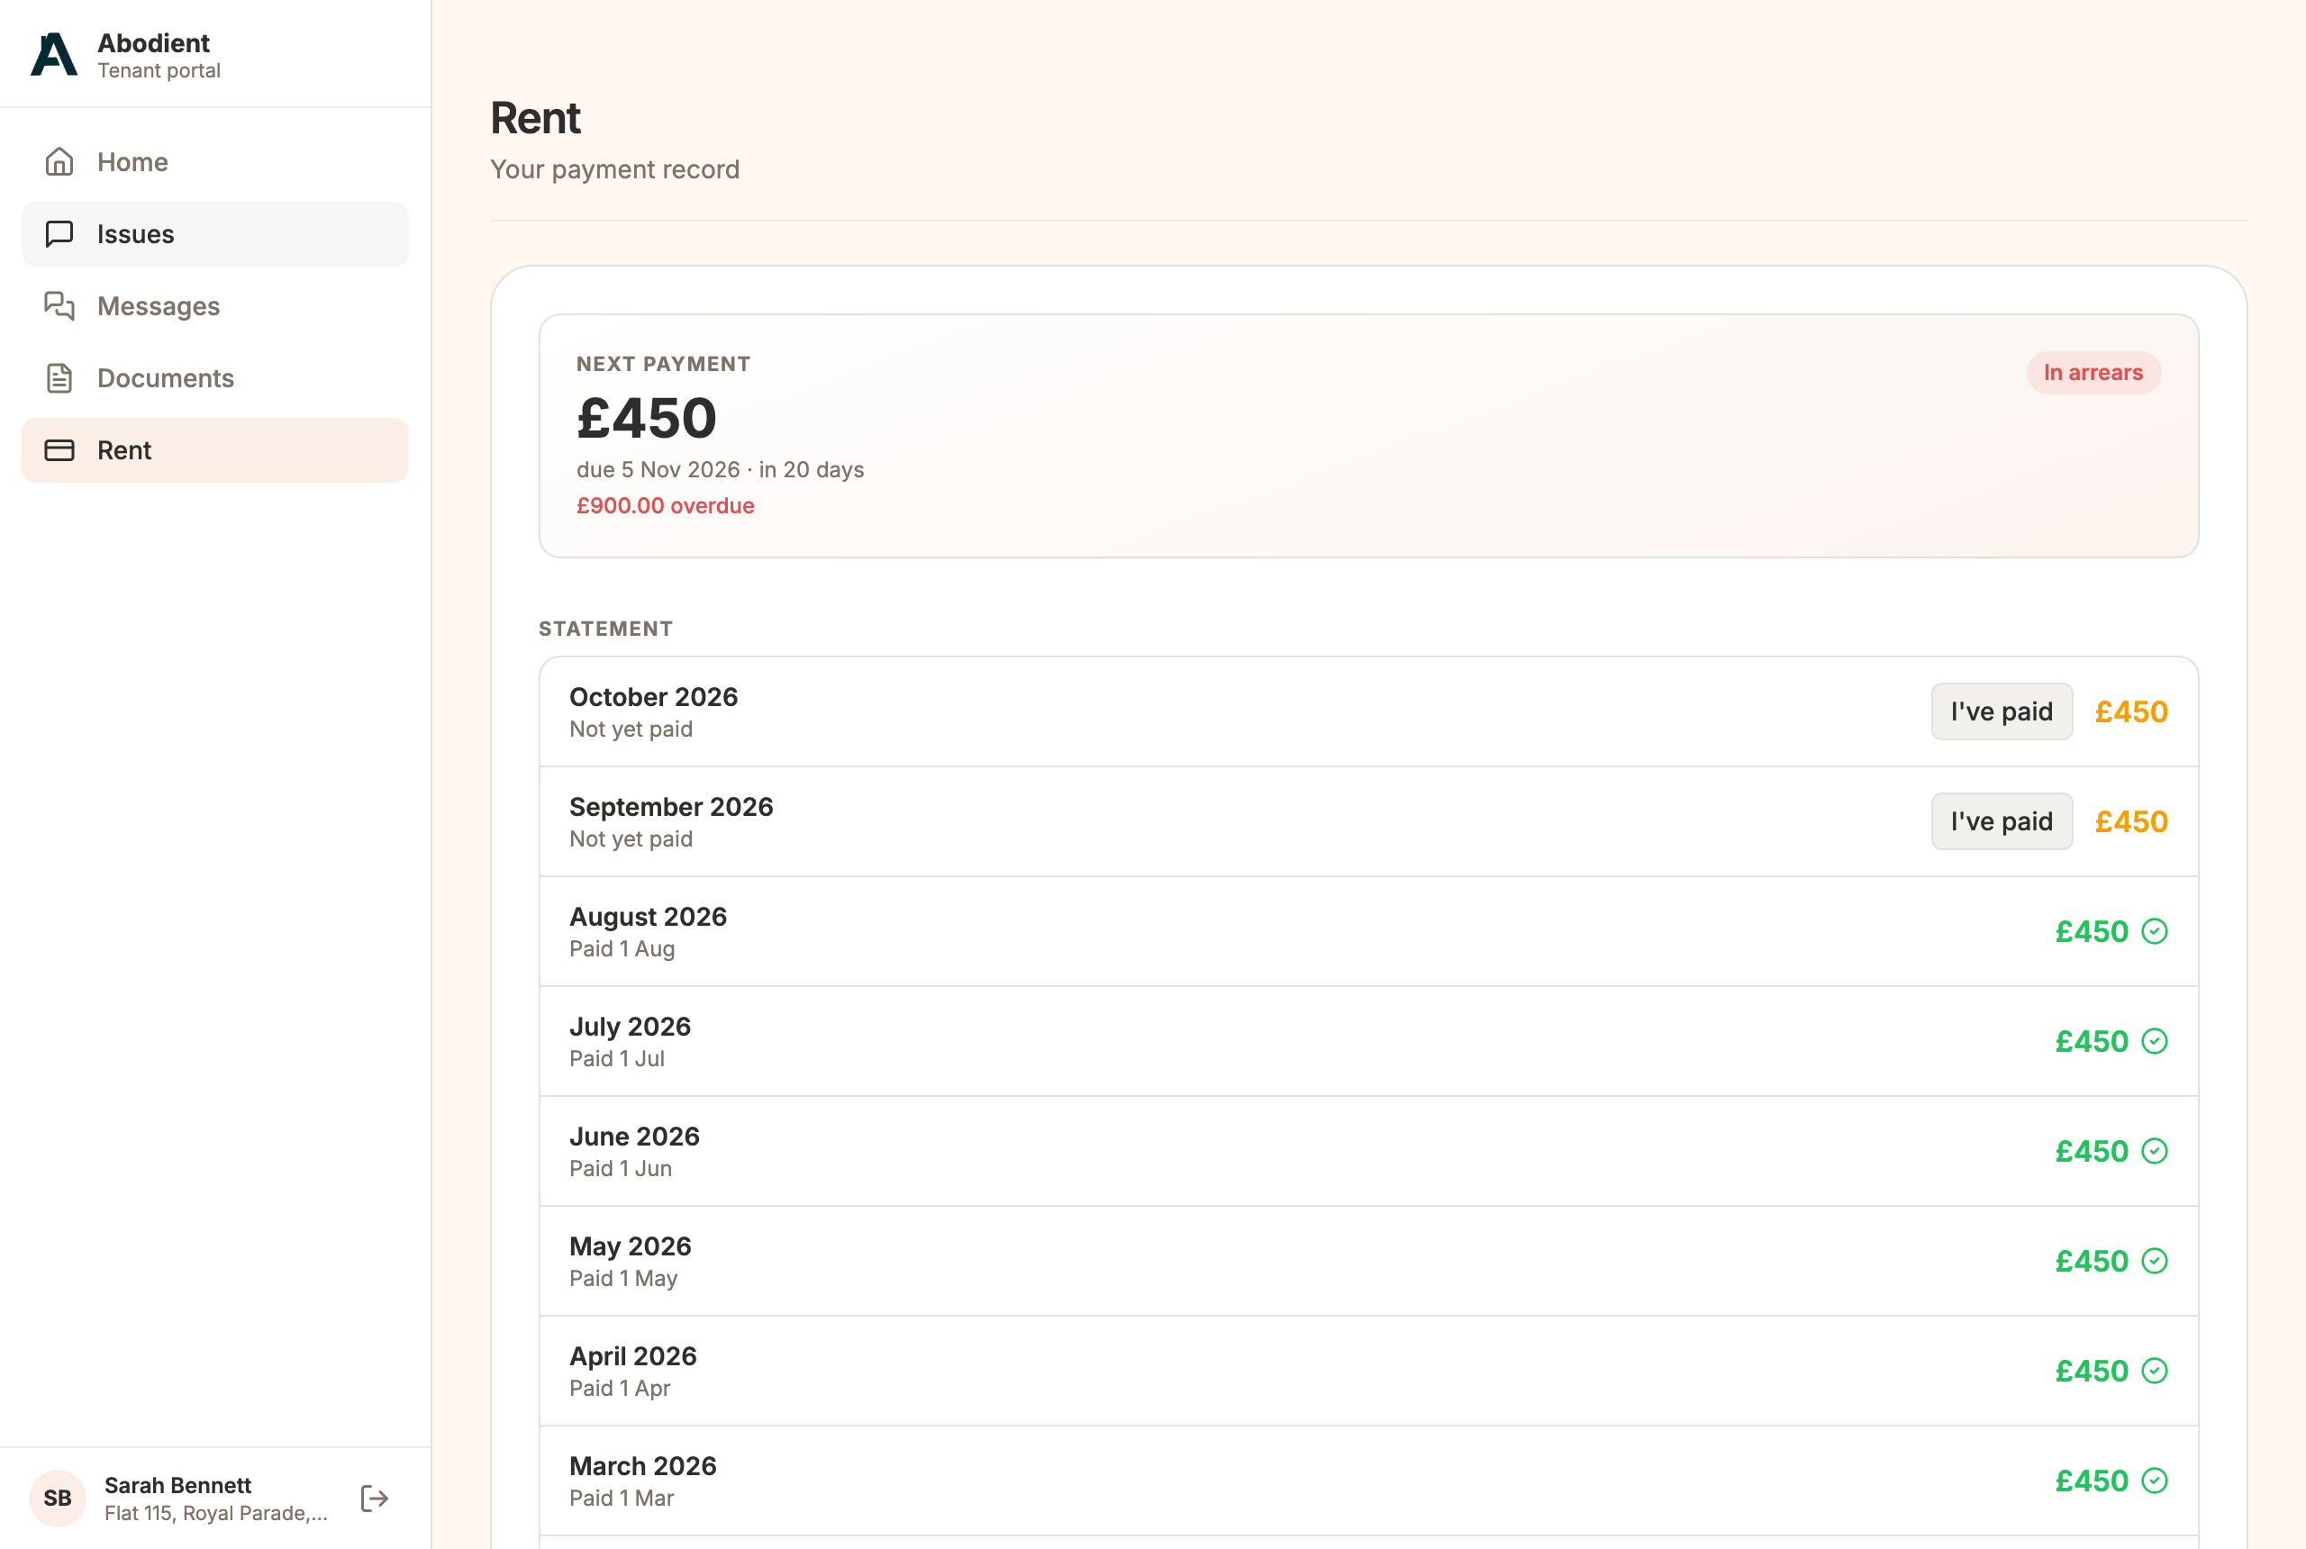Screen dimensions: 2306x1549
Task: Click the £900.00 overdue text
Action: (665, 505)
